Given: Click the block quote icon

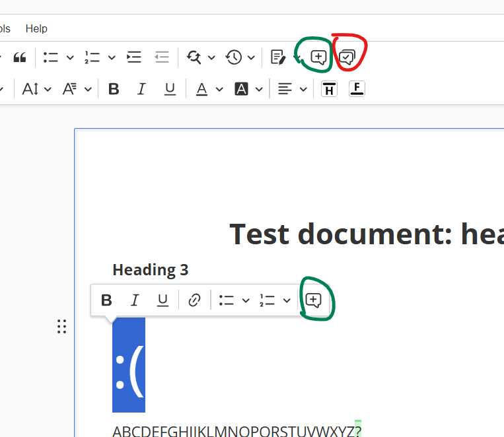Looking at the screenshot, I should pyautogui.click(x=20, y=57).
